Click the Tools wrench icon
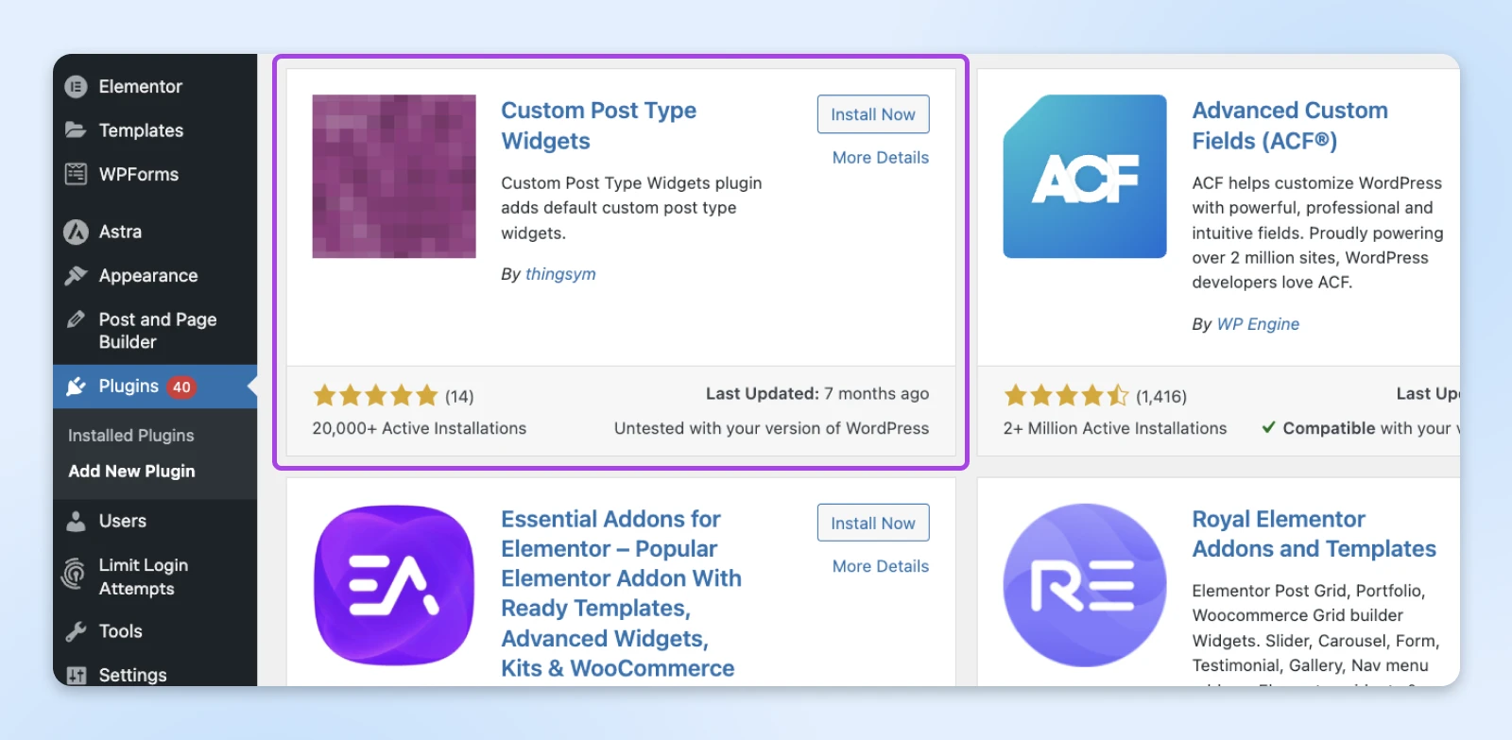 pos(76,631)
